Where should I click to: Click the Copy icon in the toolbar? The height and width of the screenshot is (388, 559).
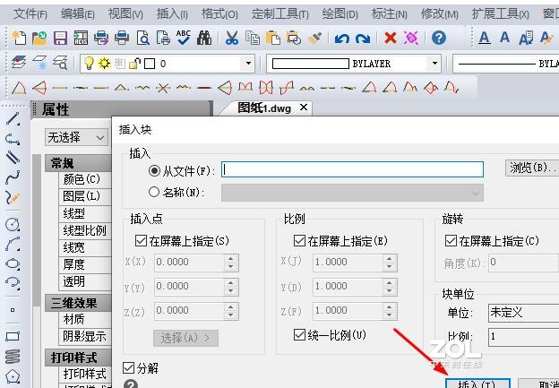tap(253, 38)
